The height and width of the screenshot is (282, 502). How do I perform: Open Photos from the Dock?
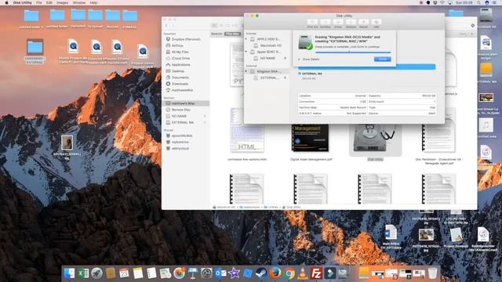[x=180, y=273]
